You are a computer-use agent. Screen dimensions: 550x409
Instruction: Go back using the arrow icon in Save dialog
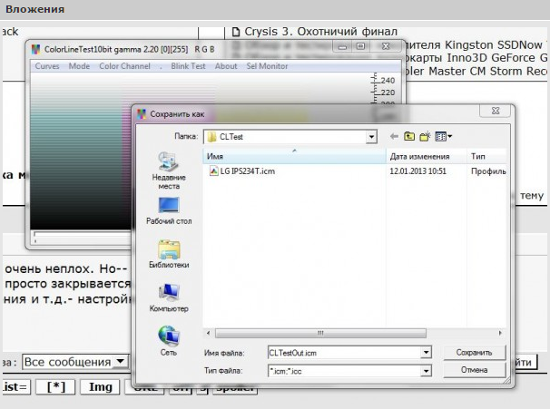pos(394,136)
